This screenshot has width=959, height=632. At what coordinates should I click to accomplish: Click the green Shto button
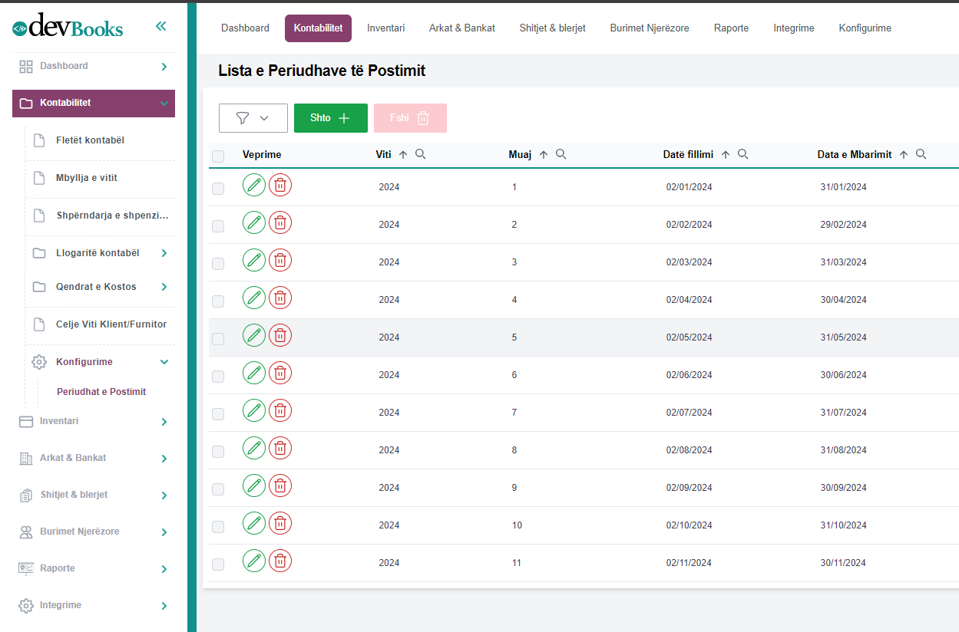point(330,118)
